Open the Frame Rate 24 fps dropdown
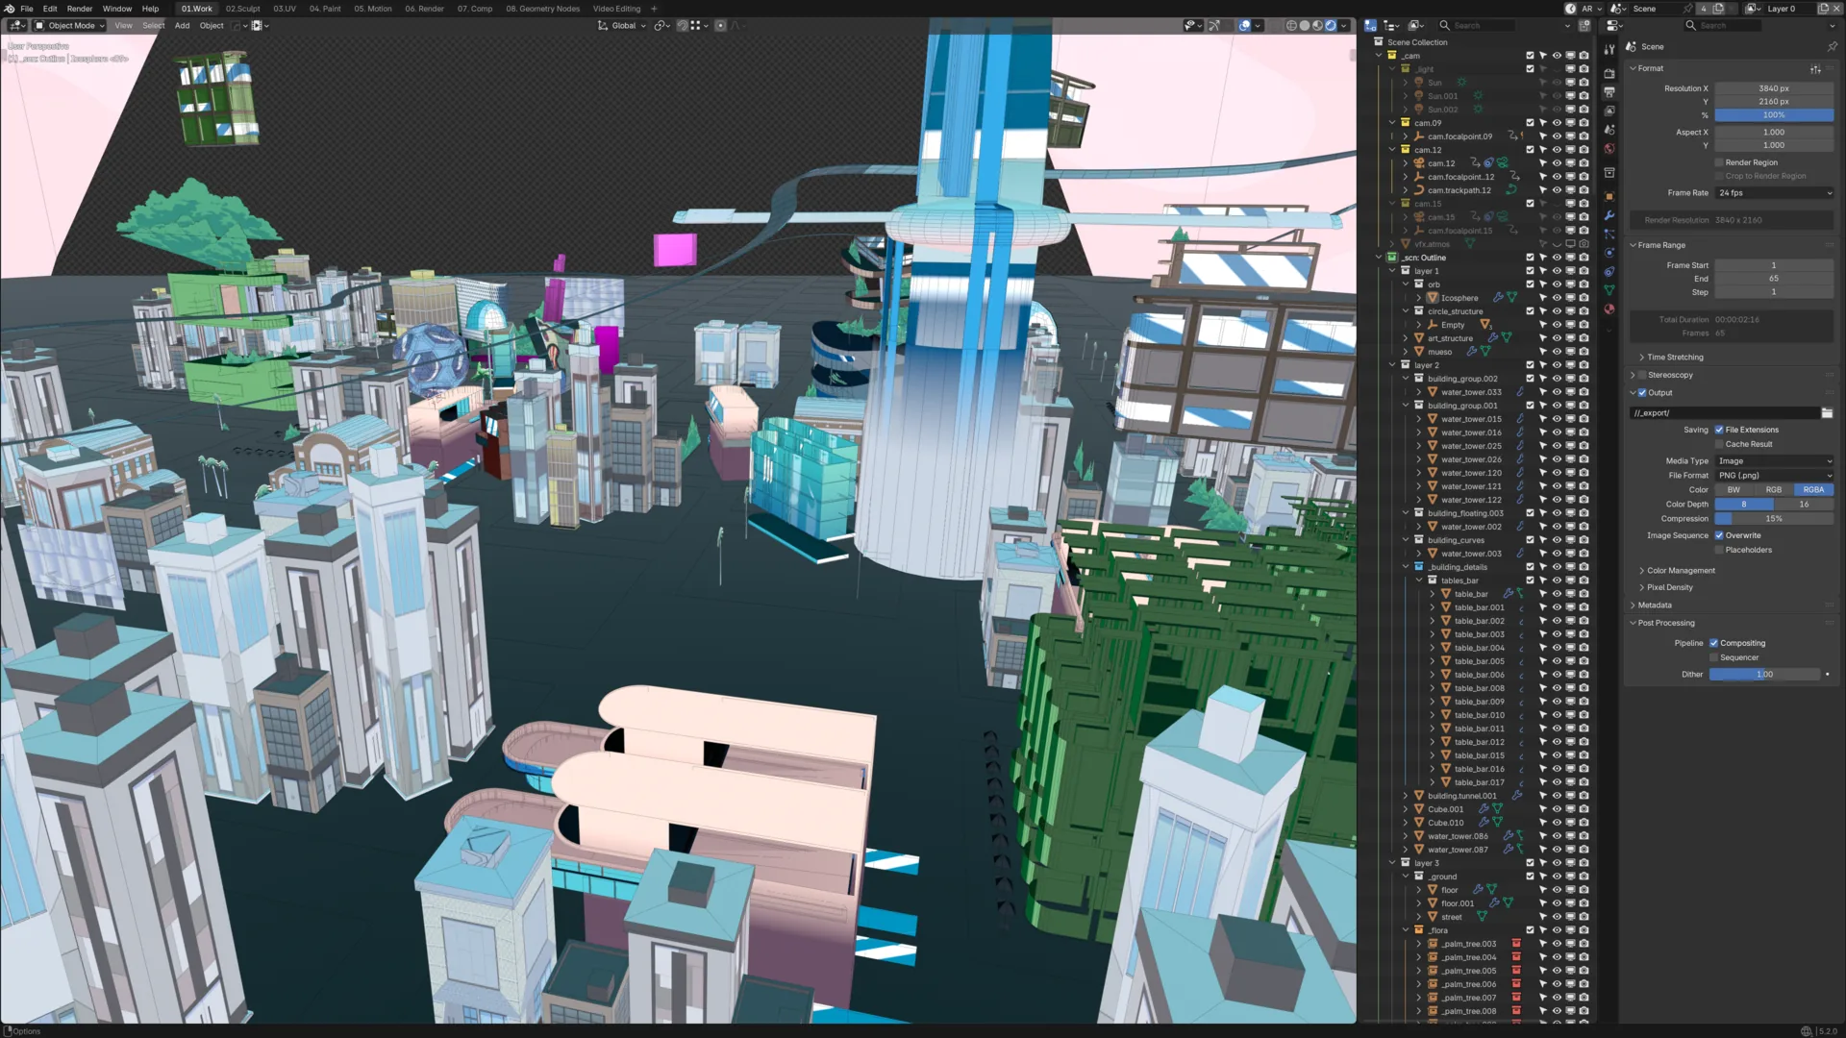This screenshot has width=1846, height=1038. coord(1774,193)
